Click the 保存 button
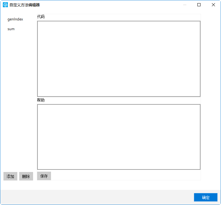Viewport: 221px width, 205px height. click(44, 176)
